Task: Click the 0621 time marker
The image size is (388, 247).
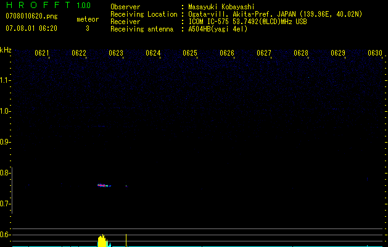Action: pos(42,53)
